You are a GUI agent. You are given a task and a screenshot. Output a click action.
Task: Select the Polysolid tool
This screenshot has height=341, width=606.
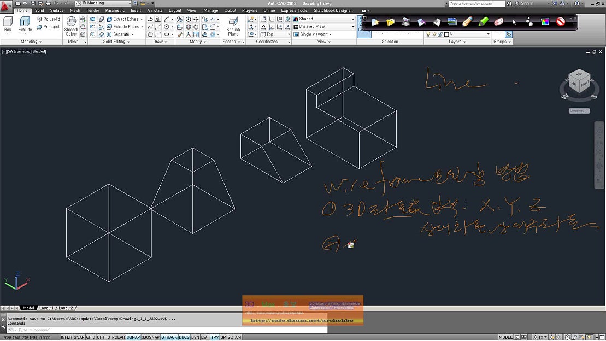49,19
